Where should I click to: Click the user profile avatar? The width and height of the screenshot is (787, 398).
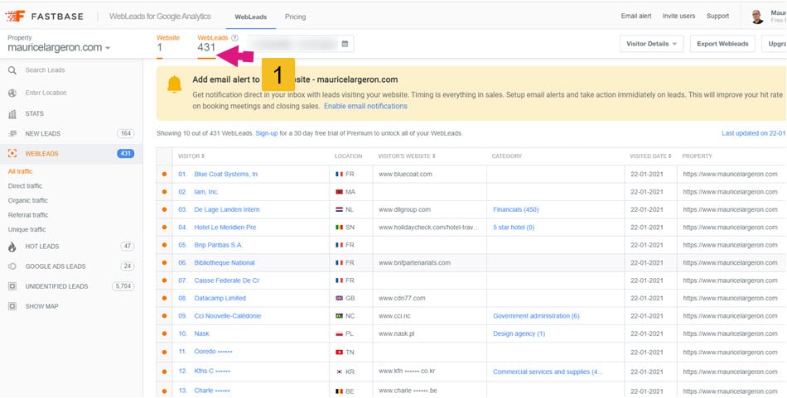757,17
